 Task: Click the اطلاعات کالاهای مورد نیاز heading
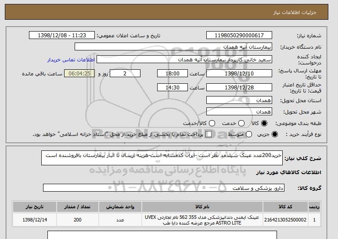[289, 172]
